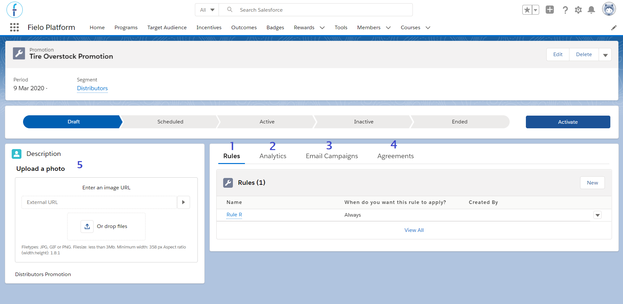Expand the Courses menu chevron

pos(428,28)
